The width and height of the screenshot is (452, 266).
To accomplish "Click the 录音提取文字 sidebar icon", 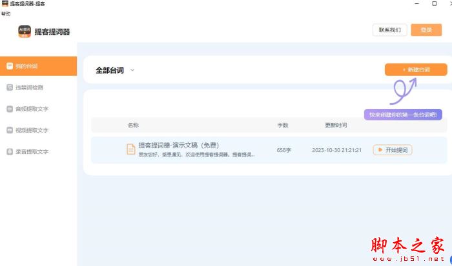I will [10, 151].
